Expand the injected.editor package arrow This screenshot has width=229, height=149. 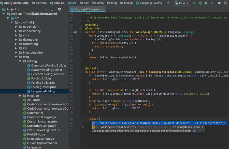pos(16,53)
